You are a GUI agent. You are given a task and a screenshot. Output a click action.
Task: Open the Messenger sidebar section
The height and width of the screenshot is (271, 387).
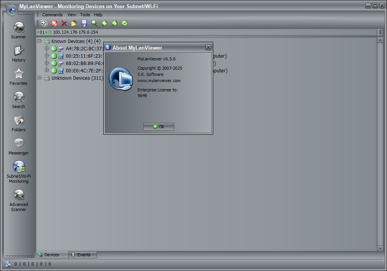coord(19,147)
